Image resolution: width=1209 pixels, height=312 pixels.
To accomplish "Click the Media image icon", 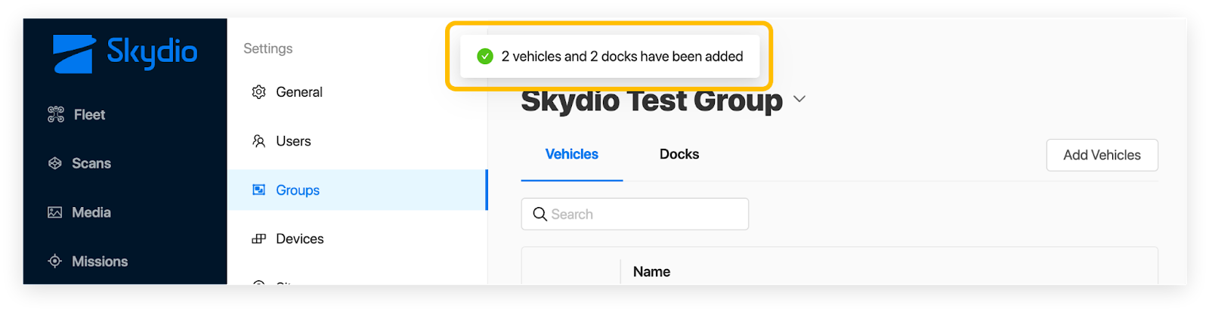I will coord(55,212).
